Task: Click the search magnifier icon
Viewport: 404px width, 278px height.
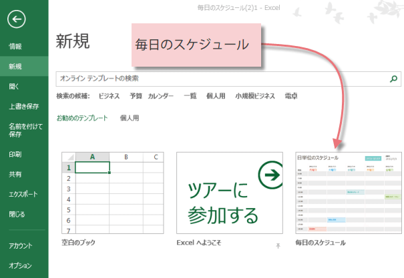Action: pyautogui.click(x=393, y=79)
